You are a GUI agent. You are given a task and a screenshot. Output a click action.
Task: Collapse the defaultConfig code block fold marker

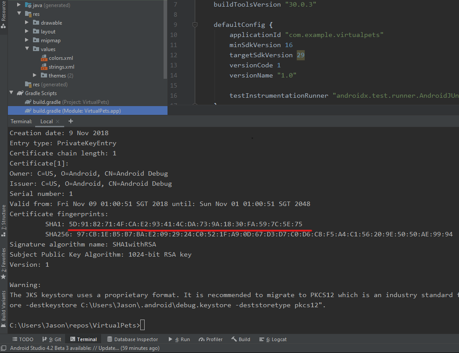(x=195, y=25)
